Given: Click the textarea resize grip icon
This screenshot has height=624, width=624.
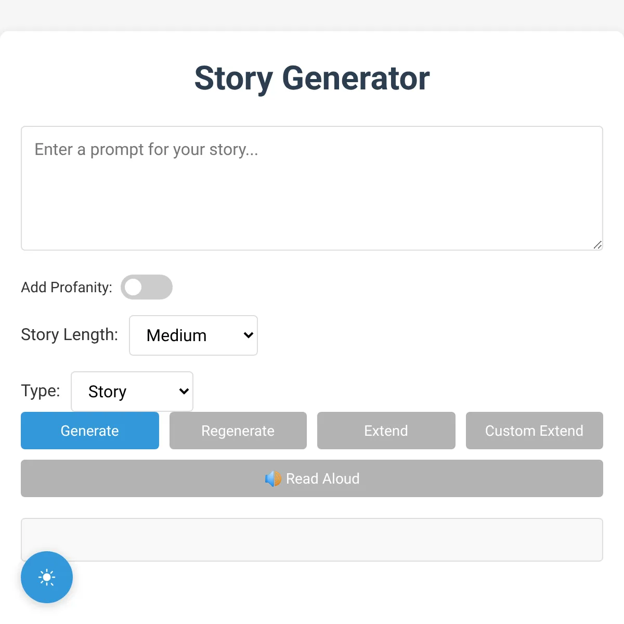Looking at the screenshot, I should coord(597,245).
